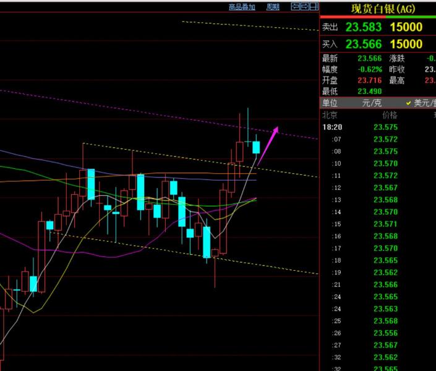The height and width of the screenshot is (371, 436).
Task: Click the 价格 column header
Action: point(390,115)
